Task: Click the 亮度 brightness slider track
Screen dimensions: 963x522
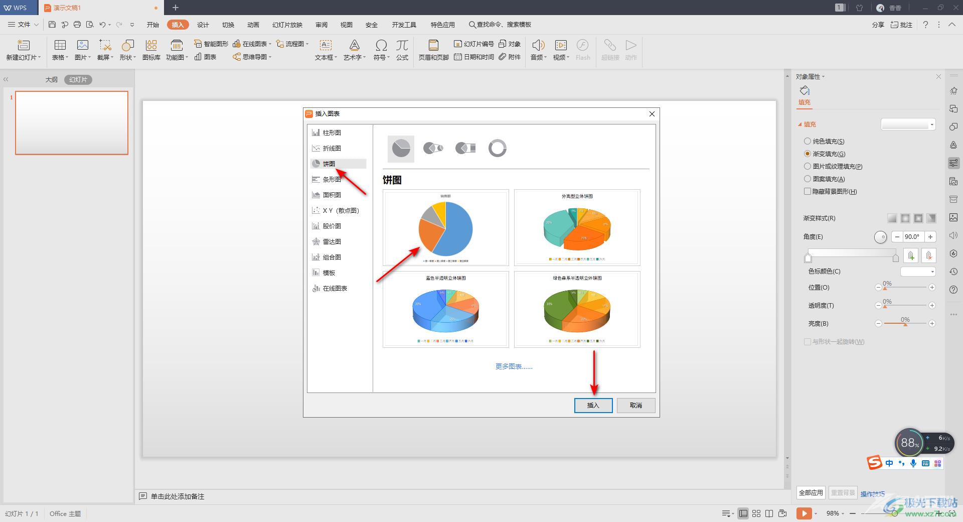Action: [x=905, y=324]
